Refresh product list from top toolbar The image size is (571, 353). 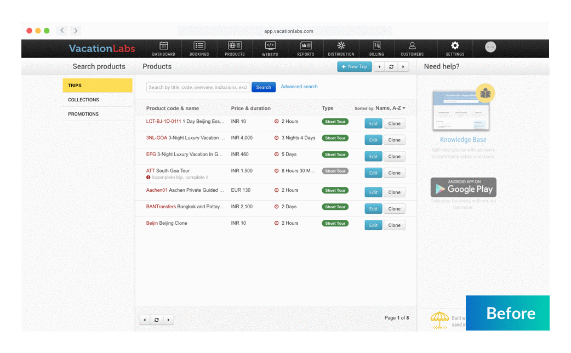(x=391, y=67)
